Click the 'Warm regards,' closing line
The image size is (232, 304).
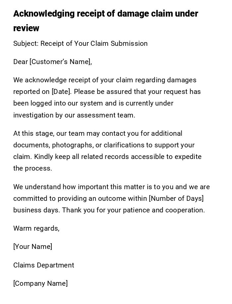[36, 228]
